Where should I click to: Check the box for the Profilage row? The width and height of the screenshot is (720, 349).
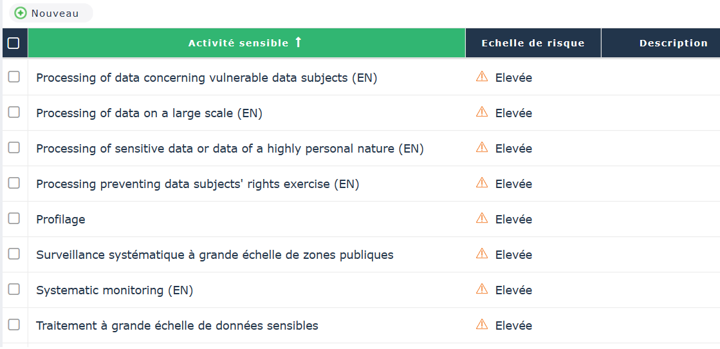14,218
